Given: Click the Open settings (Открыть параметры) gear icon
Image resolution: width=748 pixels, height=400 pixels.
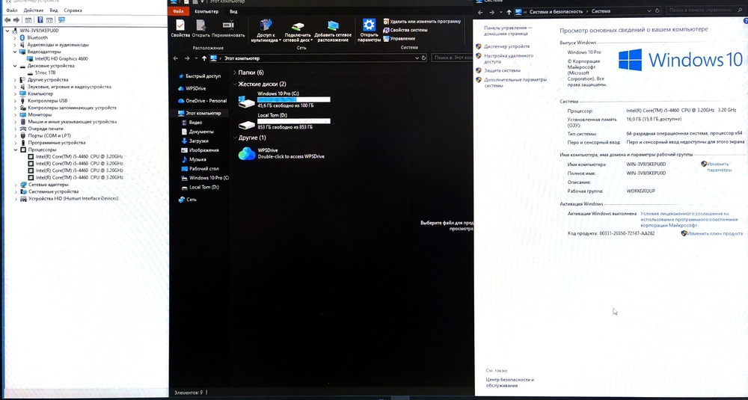Looking at the screenshot, I should pos(369,25).
